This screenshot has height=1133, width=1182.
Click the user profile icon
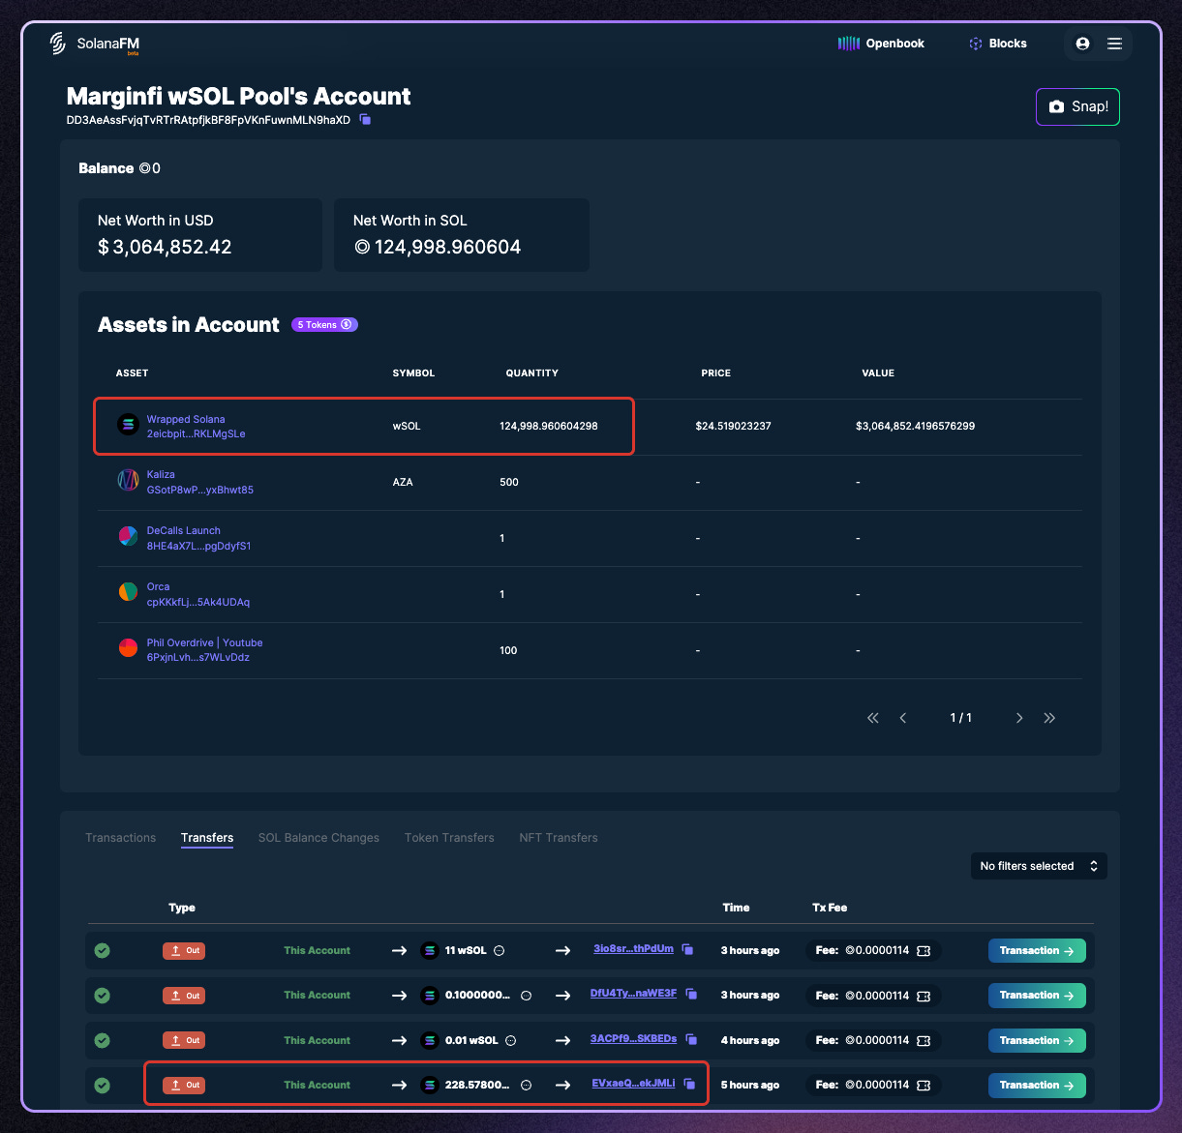pos(1082,44)
